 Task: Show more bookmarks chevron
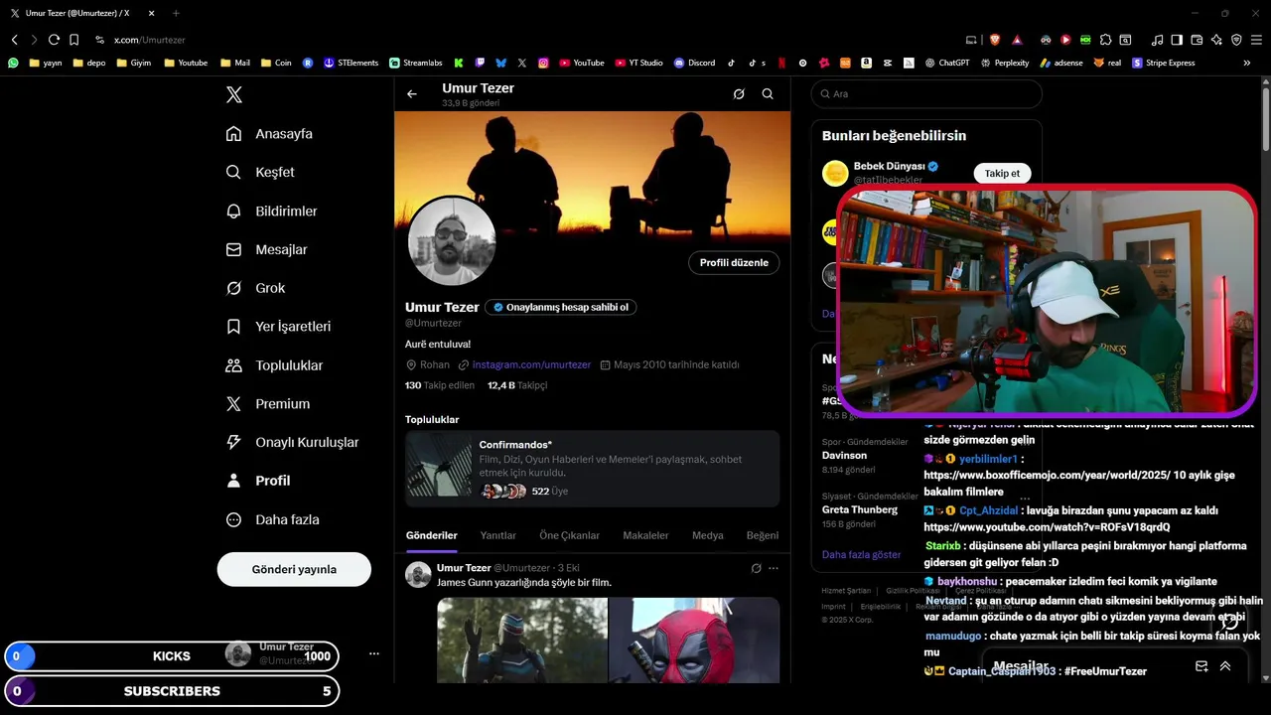pos(1247,63)
